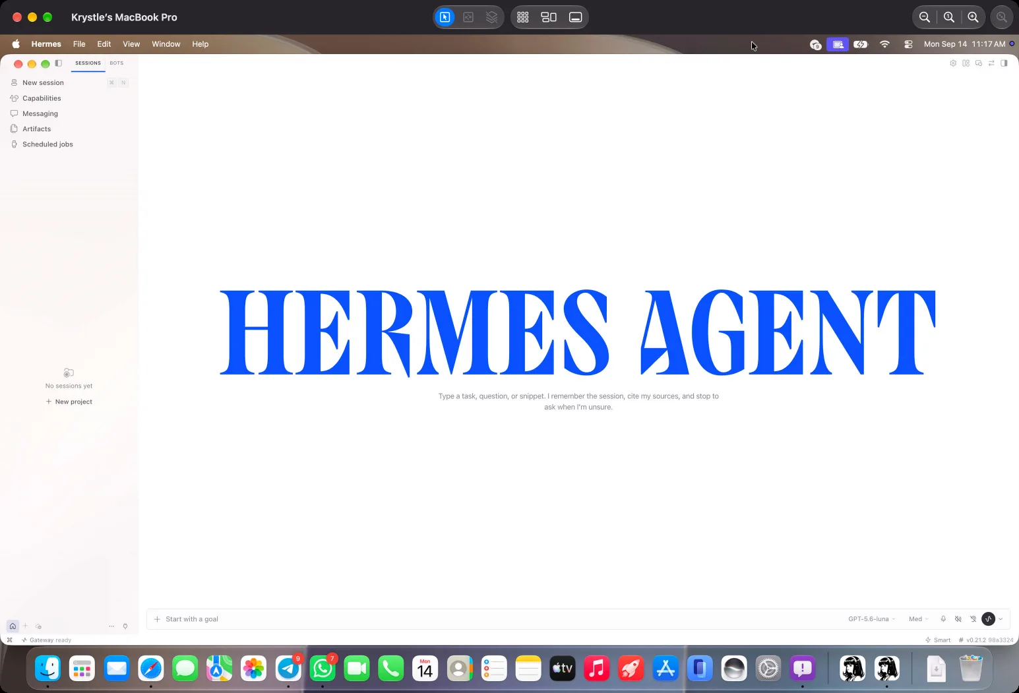This screenshot has width=1019, height=693.
Task: Toggle the right side panel
Action: [1004, 63]
